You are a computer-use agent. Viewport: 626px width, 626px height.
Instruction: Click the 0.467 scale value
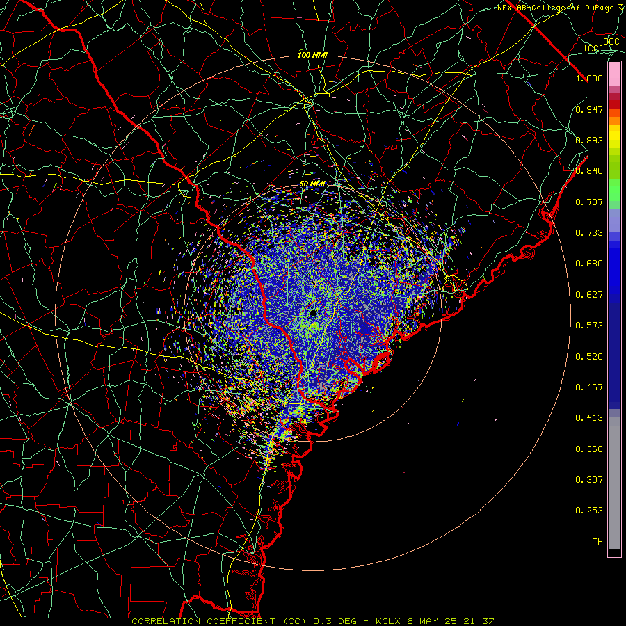(x=589, y=387)
